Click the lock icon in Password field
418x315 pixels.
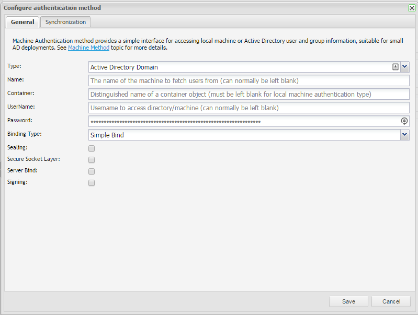tap(404, 121)
